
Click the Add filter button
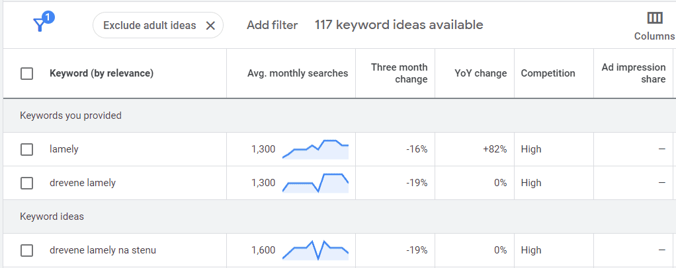pos(272,25)
